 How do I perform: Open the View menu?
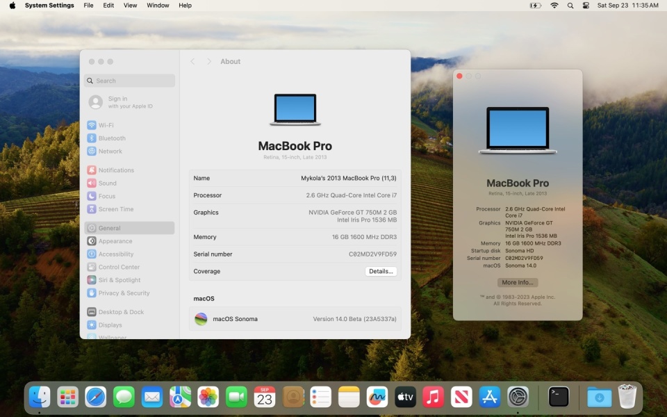coord(130,6)
